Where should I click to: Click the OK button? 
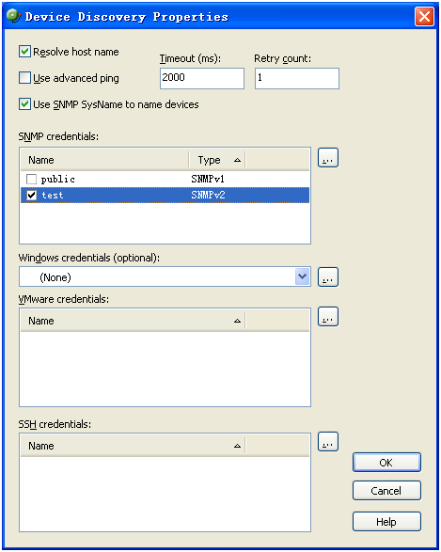point(386,463)
